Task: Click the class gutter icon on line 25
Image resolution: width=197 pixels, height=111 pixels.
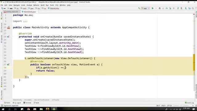Action: (x=9, y=27)
